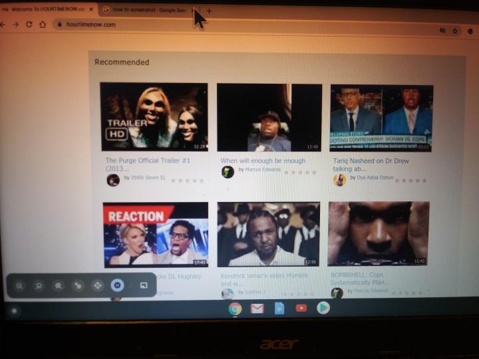This screenshot has height=359, width=479.
Task: Open the crossed-eye blocked cookies icon
Action: [442, 31]
